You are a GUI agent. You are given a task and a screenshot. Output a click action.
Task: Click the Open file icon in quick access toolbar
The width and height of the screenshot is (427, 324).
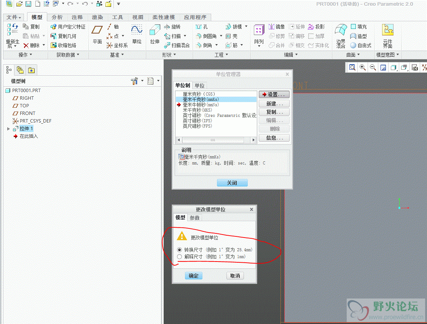19,4
